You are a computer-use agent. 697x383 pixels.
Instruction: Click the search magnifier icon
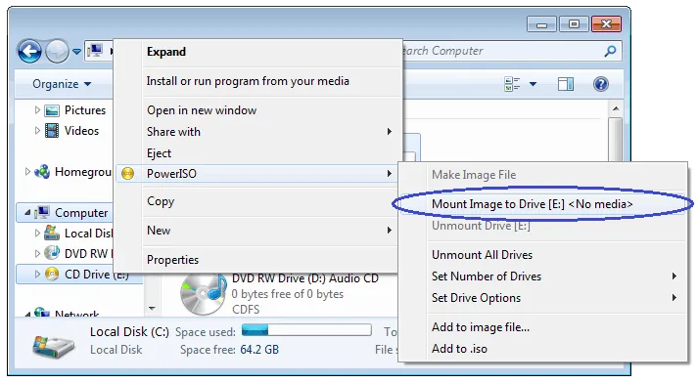pyautogui.click(x=610, y=51)
